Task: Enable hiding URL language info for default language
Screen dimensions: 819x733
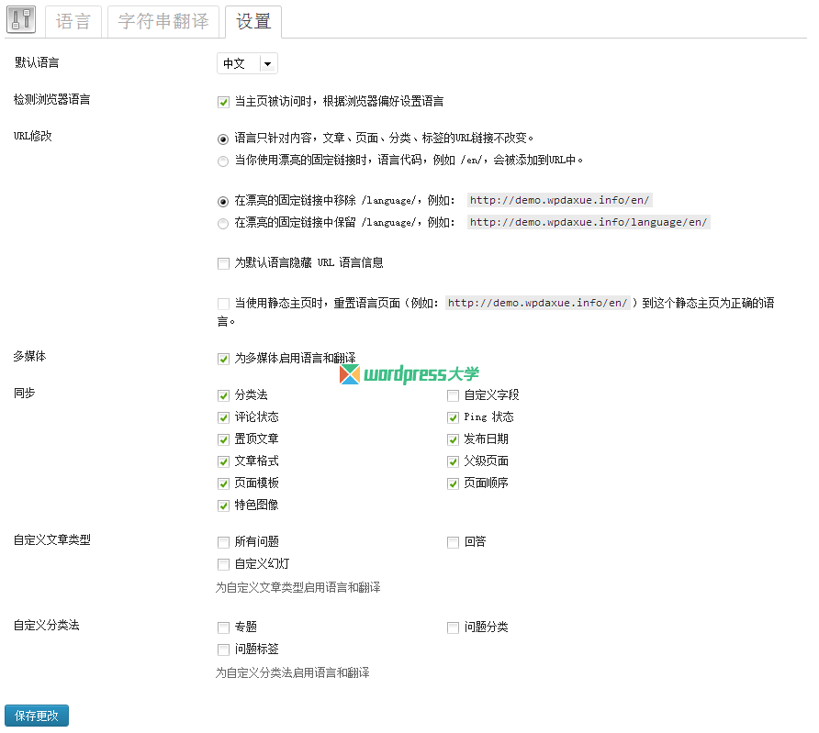Action: coord(223,263)
